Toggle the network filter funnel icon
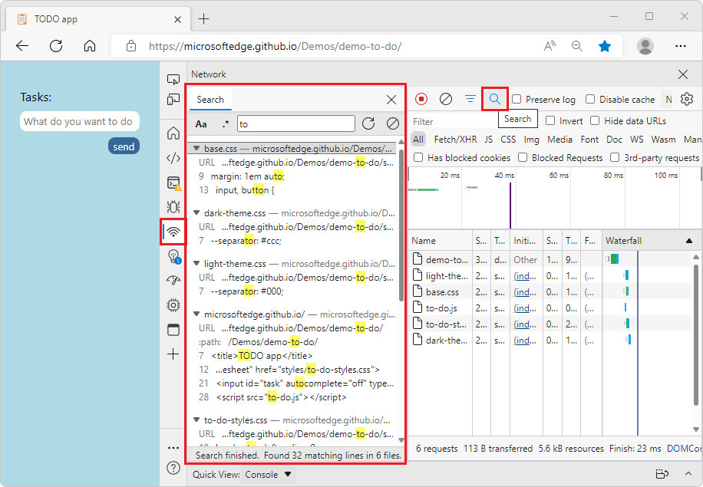The image size is (703, 487). 470,99
